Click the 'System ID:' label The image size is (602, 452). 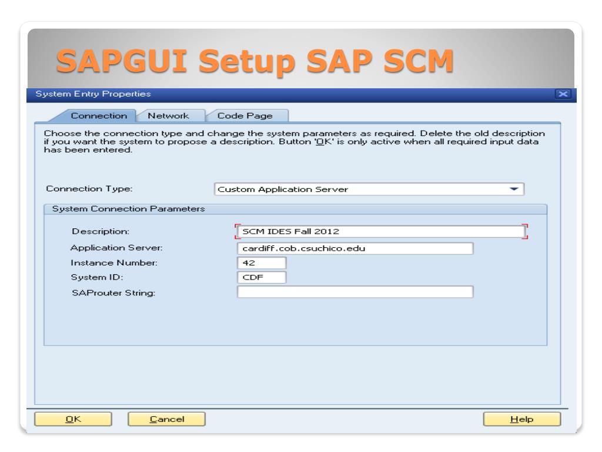tap(97, 278)
